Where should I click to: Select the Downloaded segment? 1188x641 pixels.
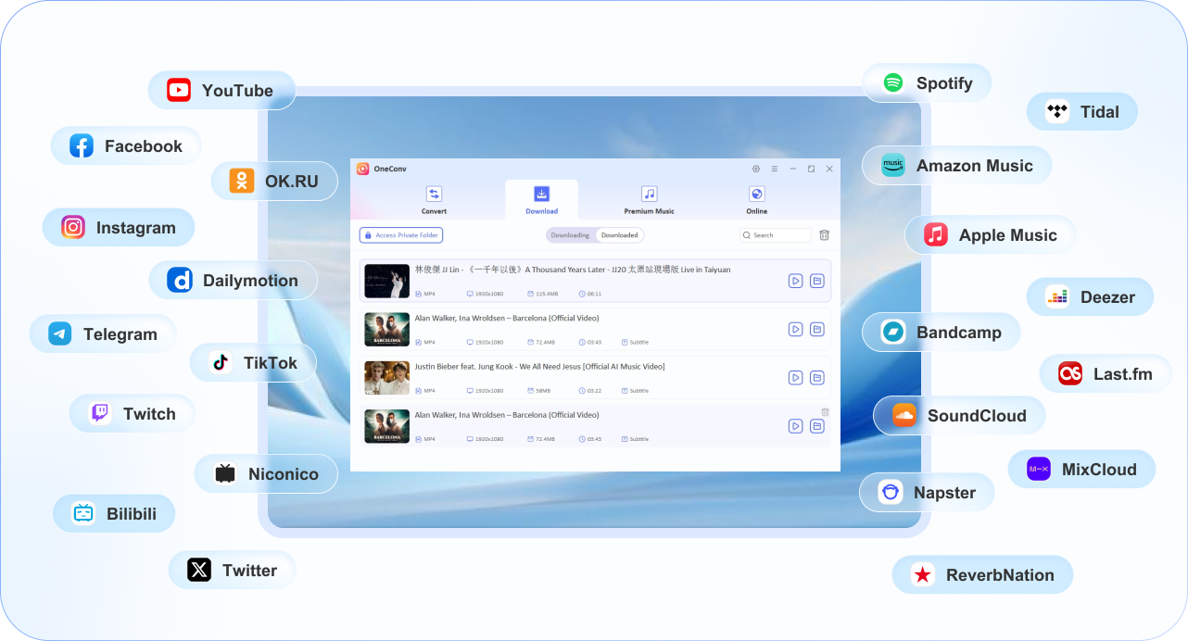[x=619, y=235]
